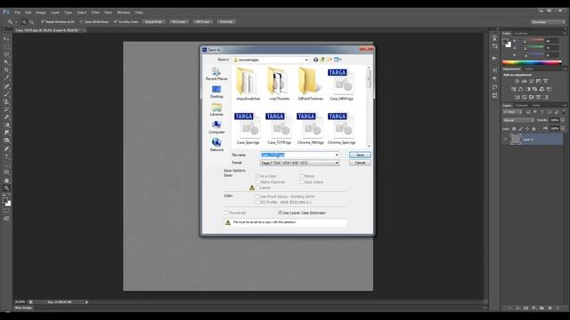Click the Zoom Out icon in options bar
This screenshot has width=570, height=320.
click(31, 21)
